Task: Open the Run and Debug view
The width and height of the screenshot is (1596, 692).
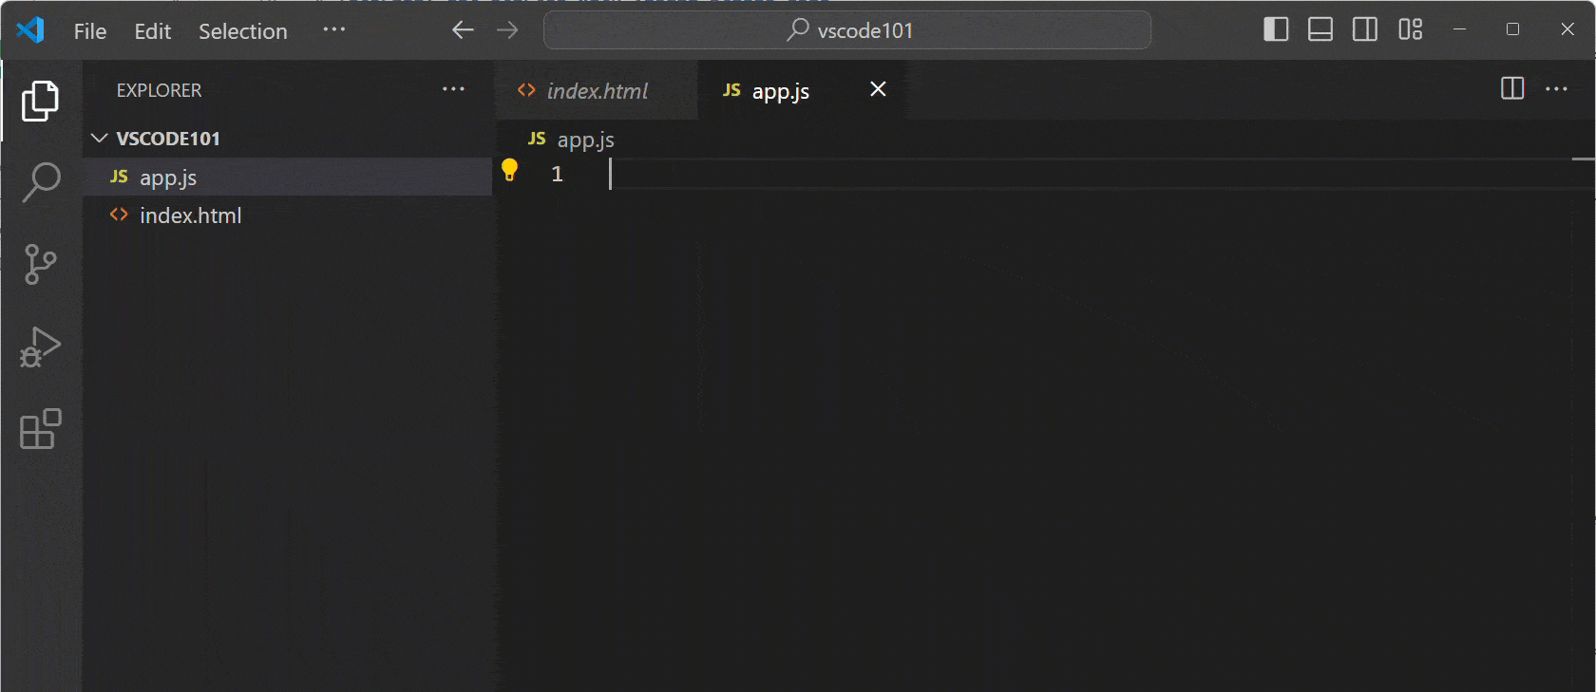Action: (x=41, y=346)
